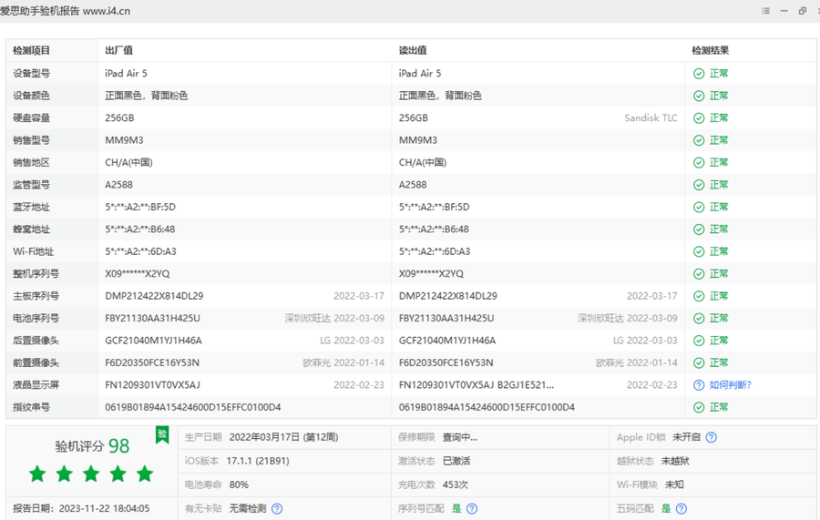Click the 验机评分 98 score
Image resolution: width=820 pixels, height=520 pixels.
point(92,446)
